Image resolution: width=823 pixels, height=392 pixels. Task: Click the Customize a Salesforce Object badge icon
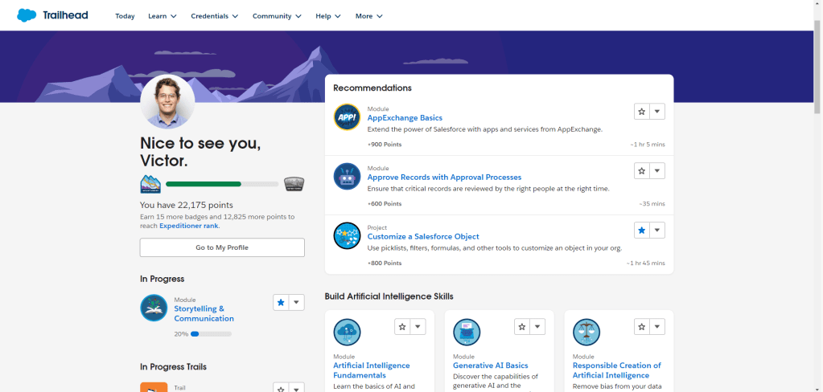point(347,235)
